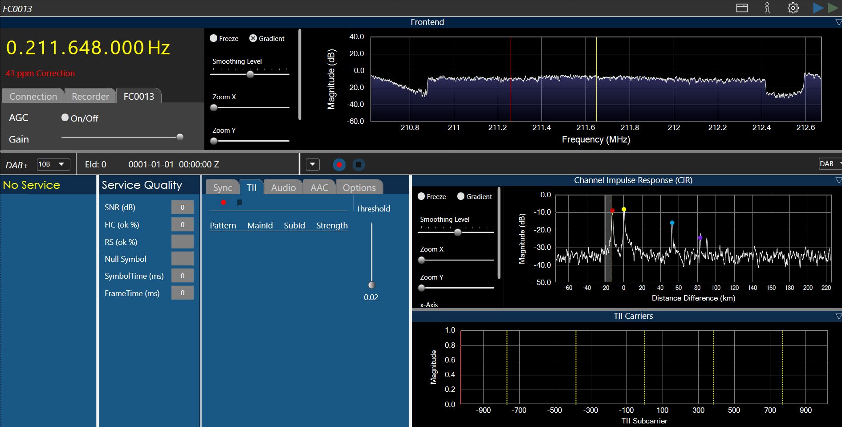
Task: Collapse the Frontend panel with its triangle
Action: pos(838,22)
